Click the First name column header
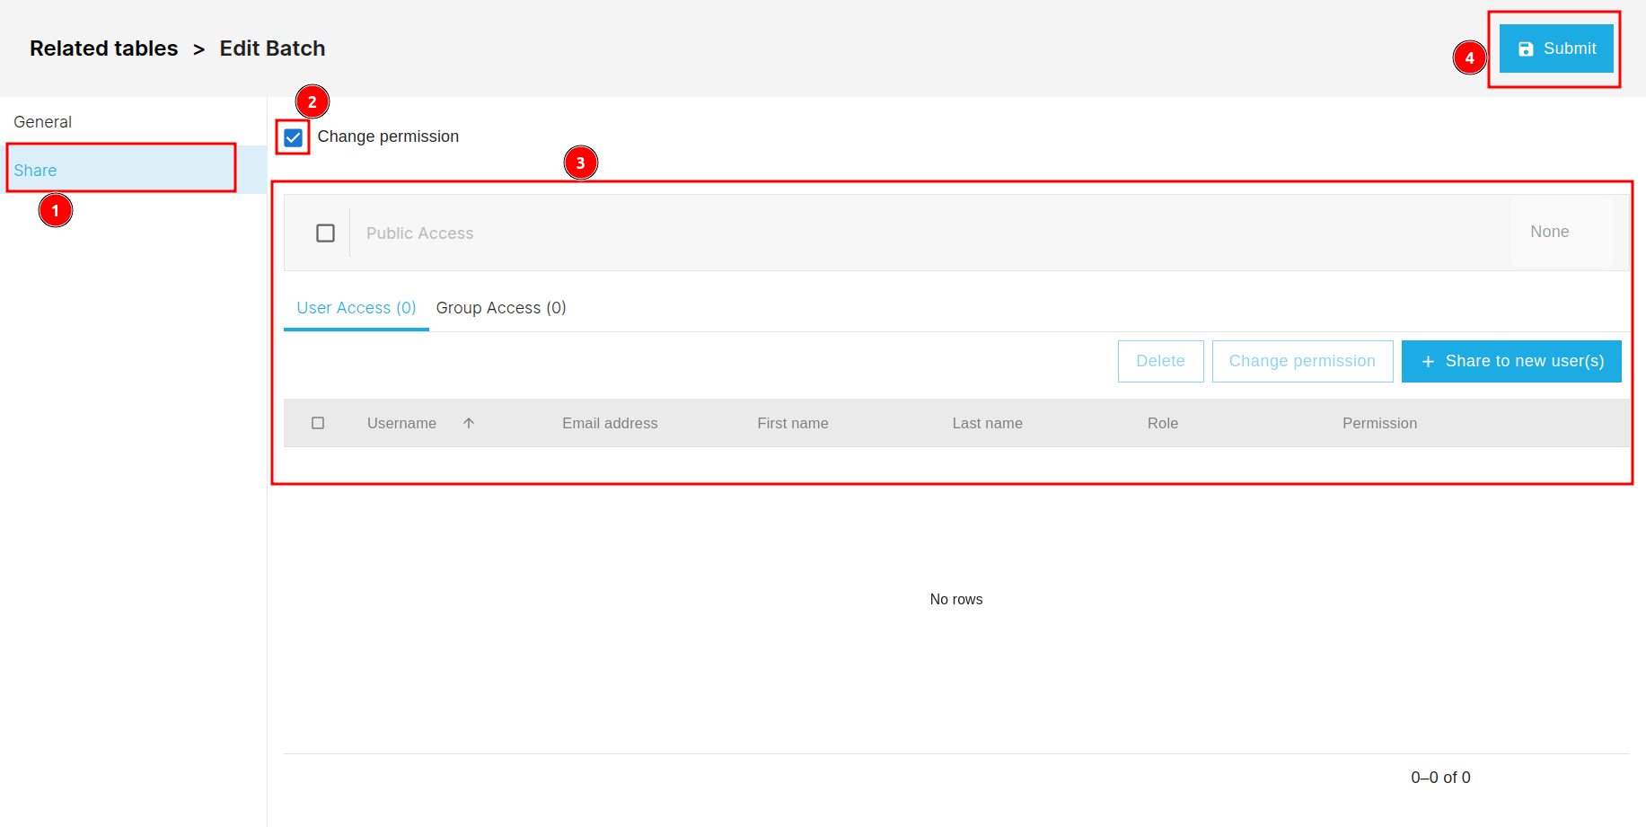 pyautogui.click(x=793, y=423)
